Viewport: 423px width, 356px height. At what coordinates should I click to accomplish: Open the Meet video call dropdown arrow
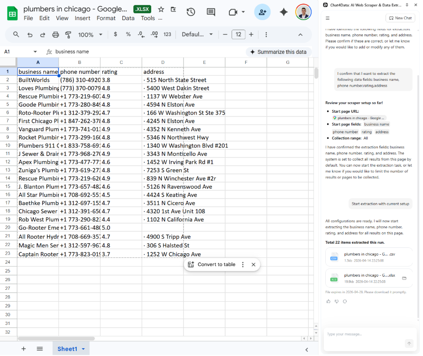pyautogui.click(x=243, y=12)
